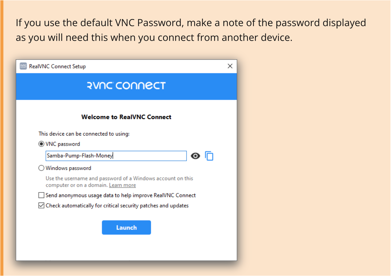Open the Learn more link
392x276 pixels.
(x=122, y=185)
